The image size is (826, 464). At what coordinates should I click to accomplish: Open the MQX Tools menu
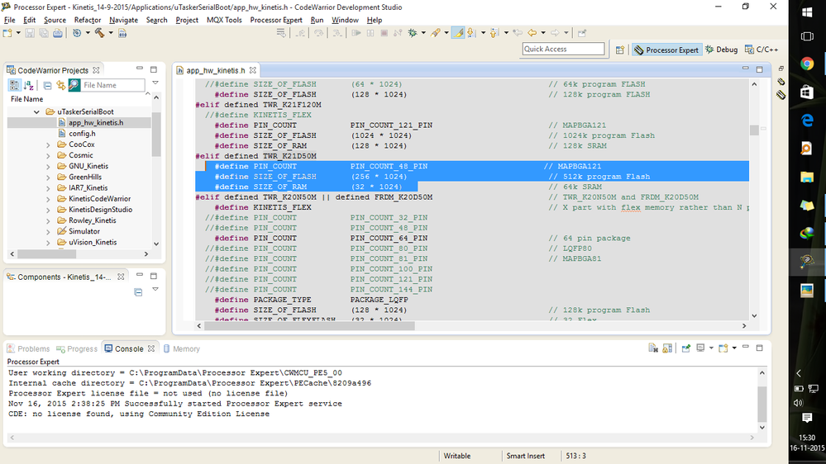coord(224,20)
